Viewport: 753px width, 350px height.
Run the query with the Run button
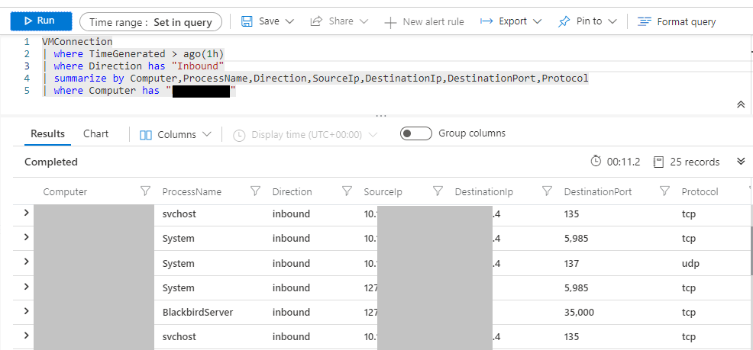[x=40, y=21]
